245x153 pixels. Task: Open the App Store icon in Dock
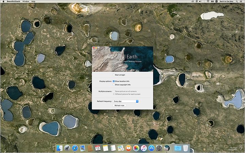coord(151,148)
